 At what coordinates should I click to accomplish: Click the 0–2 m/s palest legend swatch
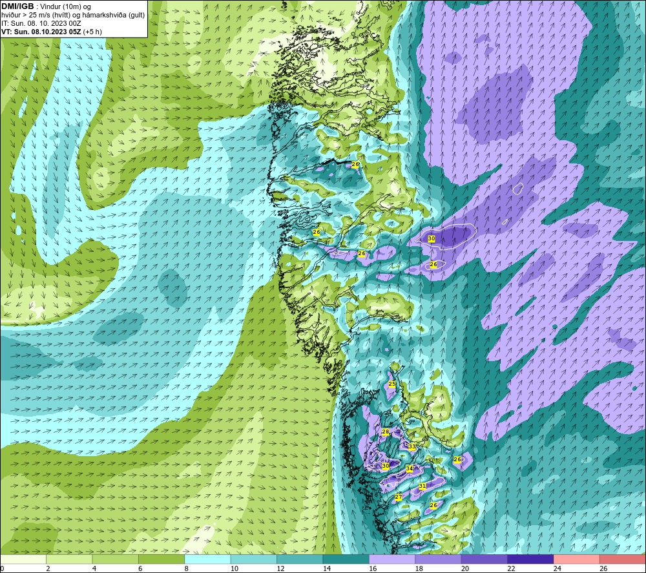[23, 559]
